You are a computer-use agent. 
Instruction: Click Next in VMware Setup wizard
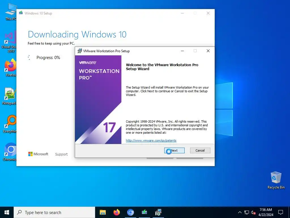[174, 150]
